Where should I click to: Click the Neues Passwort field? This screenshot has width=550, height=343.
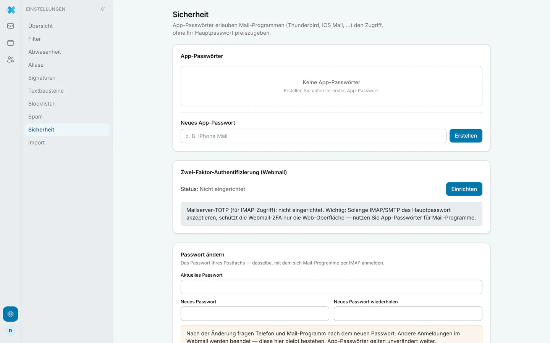pyautogui.click(x=255, y=314)
